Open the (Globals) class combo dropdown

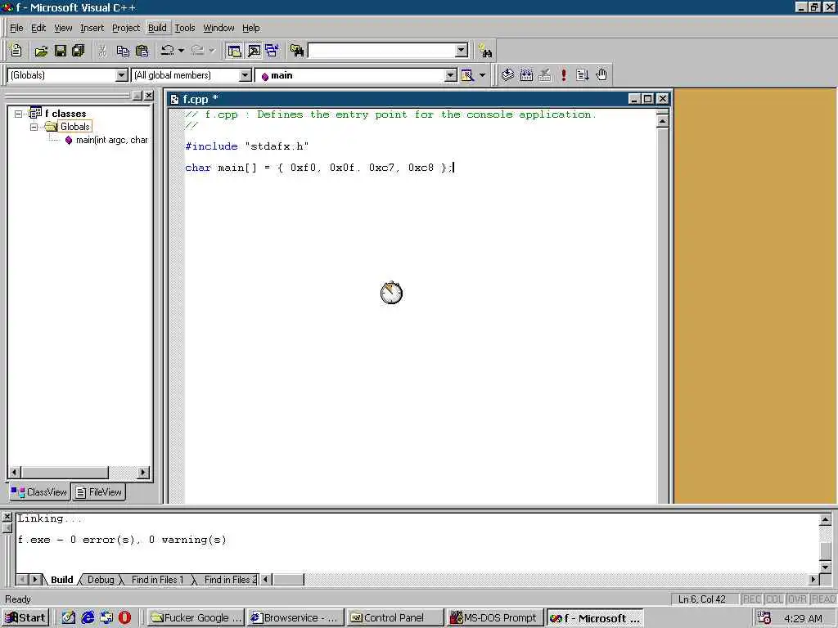(x=121, y=75)
